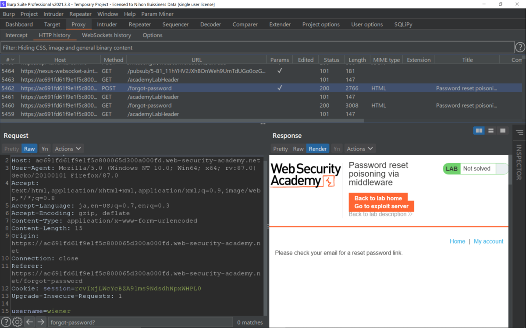
Task: Click history table horizontal scrollbar
Action: 181,120
